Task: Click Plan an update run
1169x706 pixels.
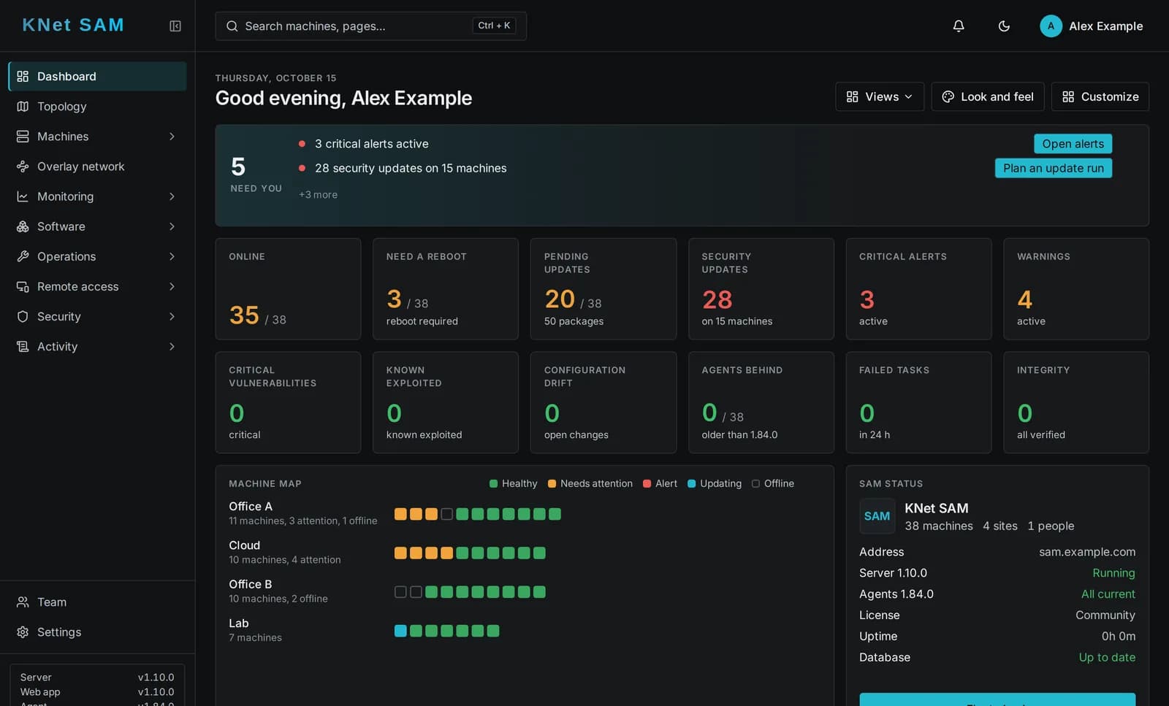Action: click(x=1053, y=168)
